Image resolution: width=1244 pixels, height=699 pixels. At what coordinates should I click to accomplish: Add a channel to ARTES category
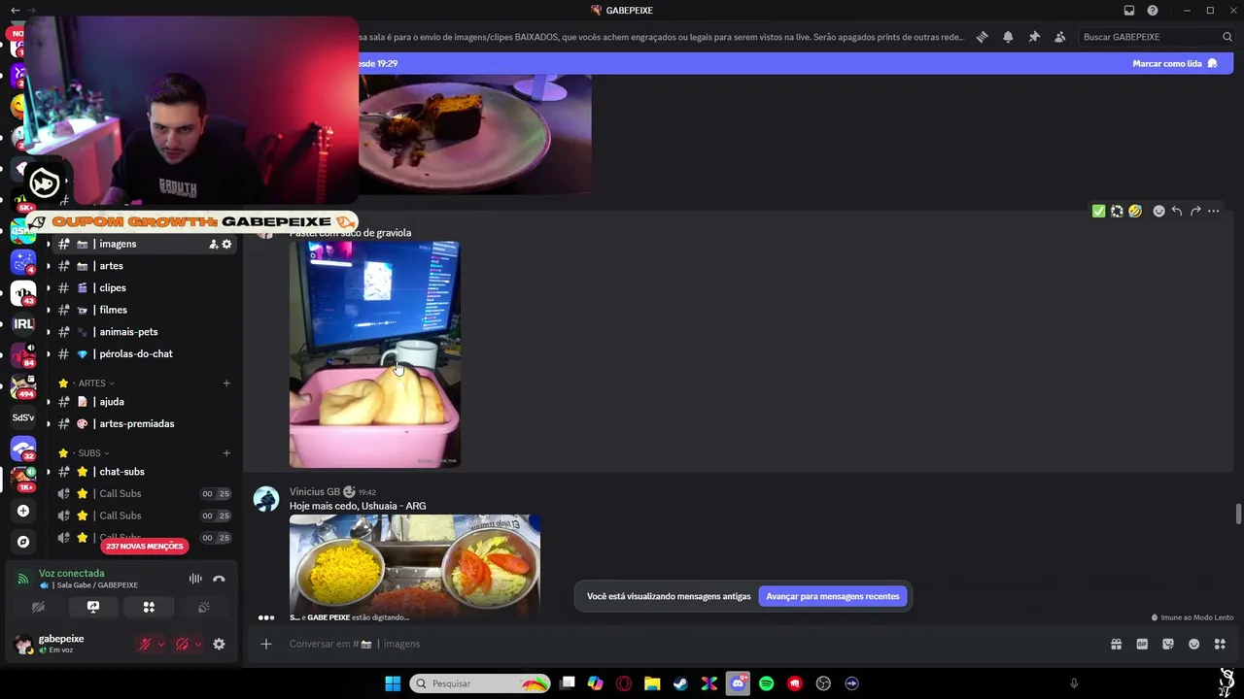click(x=226, y=383)
